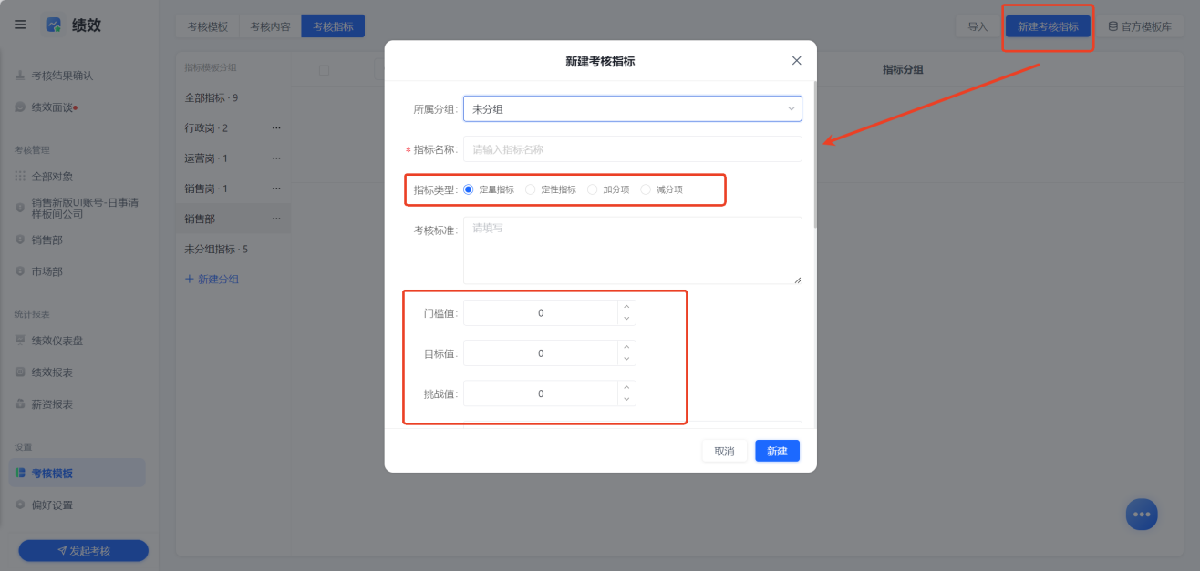Viewport: 1200px width, 571px height.
Task: Open 偏好设置 in sidebar
Action: pos(52,505)
